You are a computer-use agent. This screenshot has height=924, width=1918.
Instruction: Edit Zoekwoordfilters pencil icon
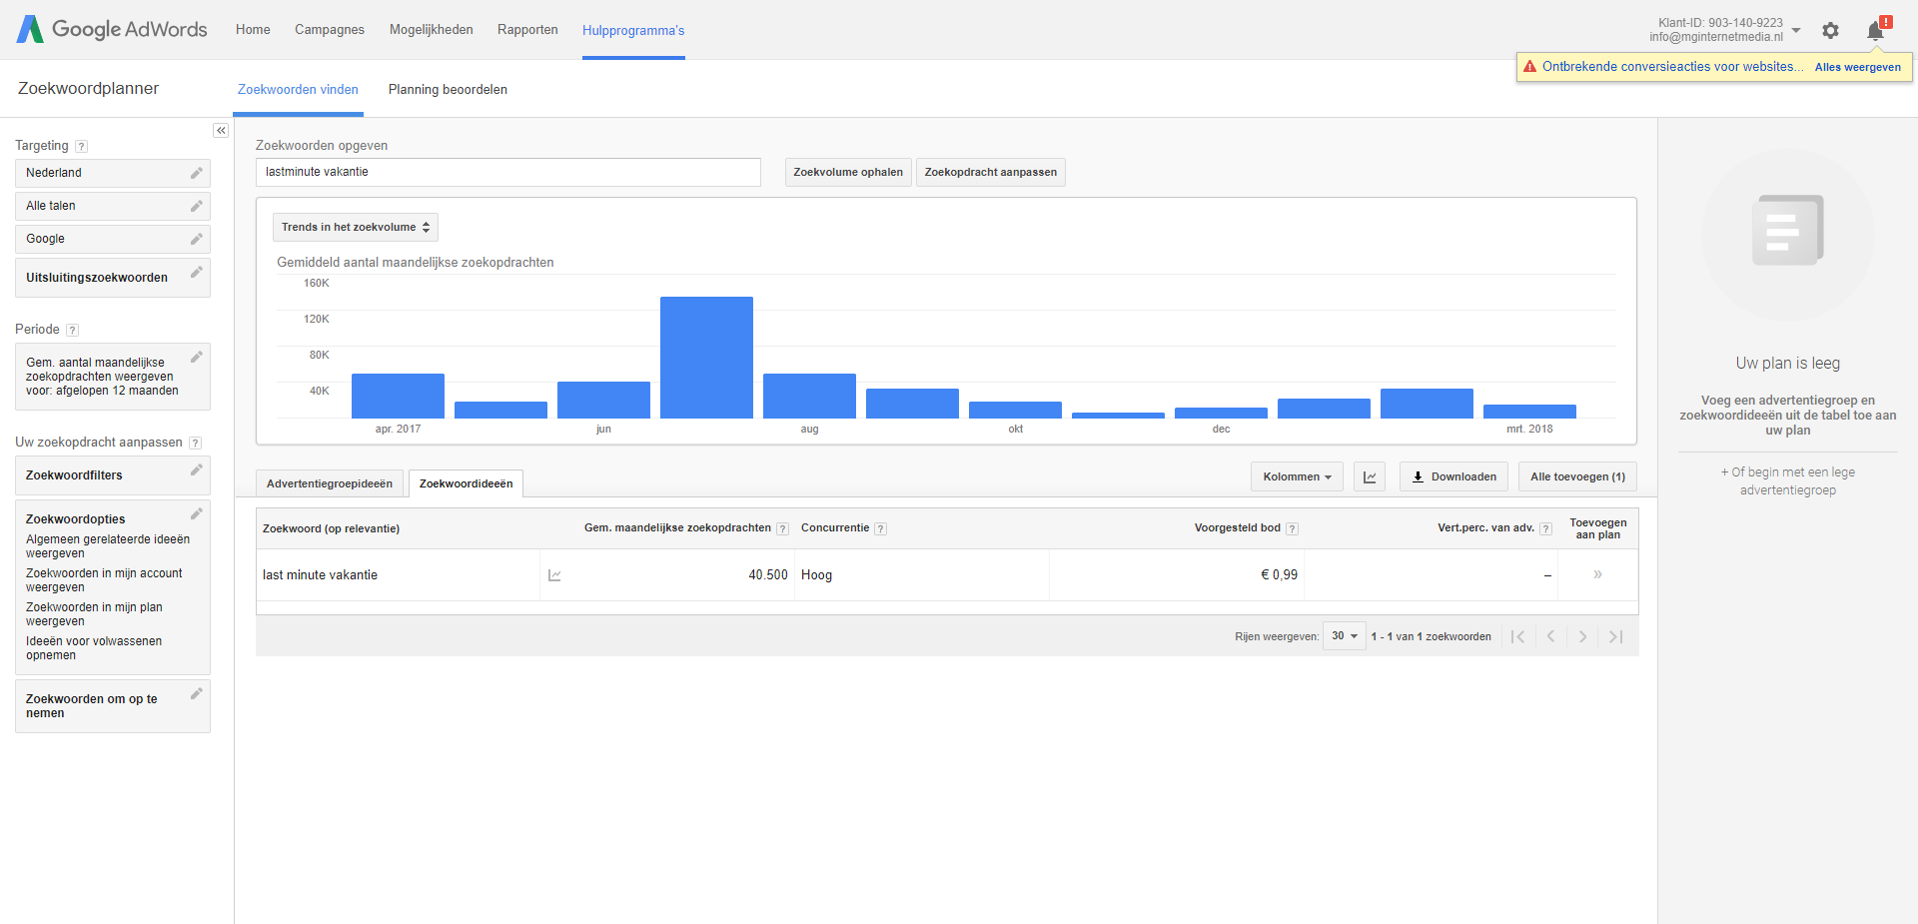coord(197,469)
